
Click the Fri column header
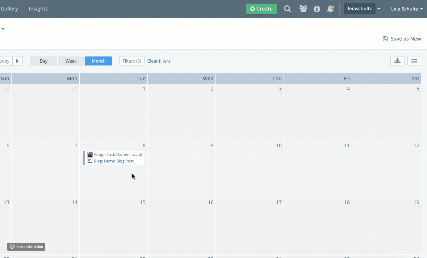(318, 79)
